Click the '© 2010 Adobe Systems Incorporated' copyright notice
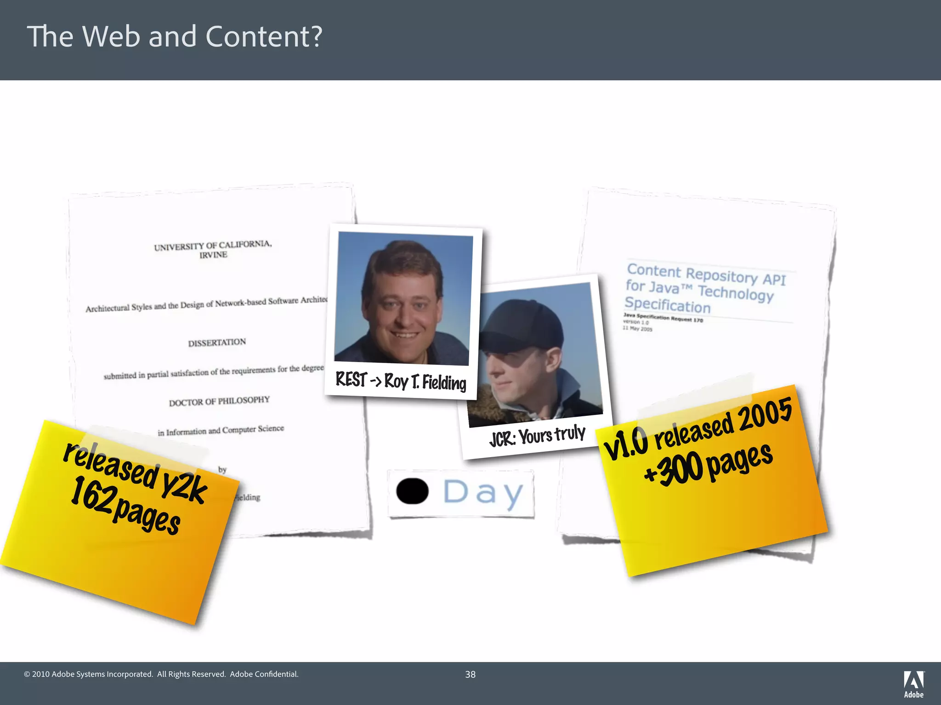Image resolution: width=941 pixels, height=705 pixels. (x=161, y=674)
